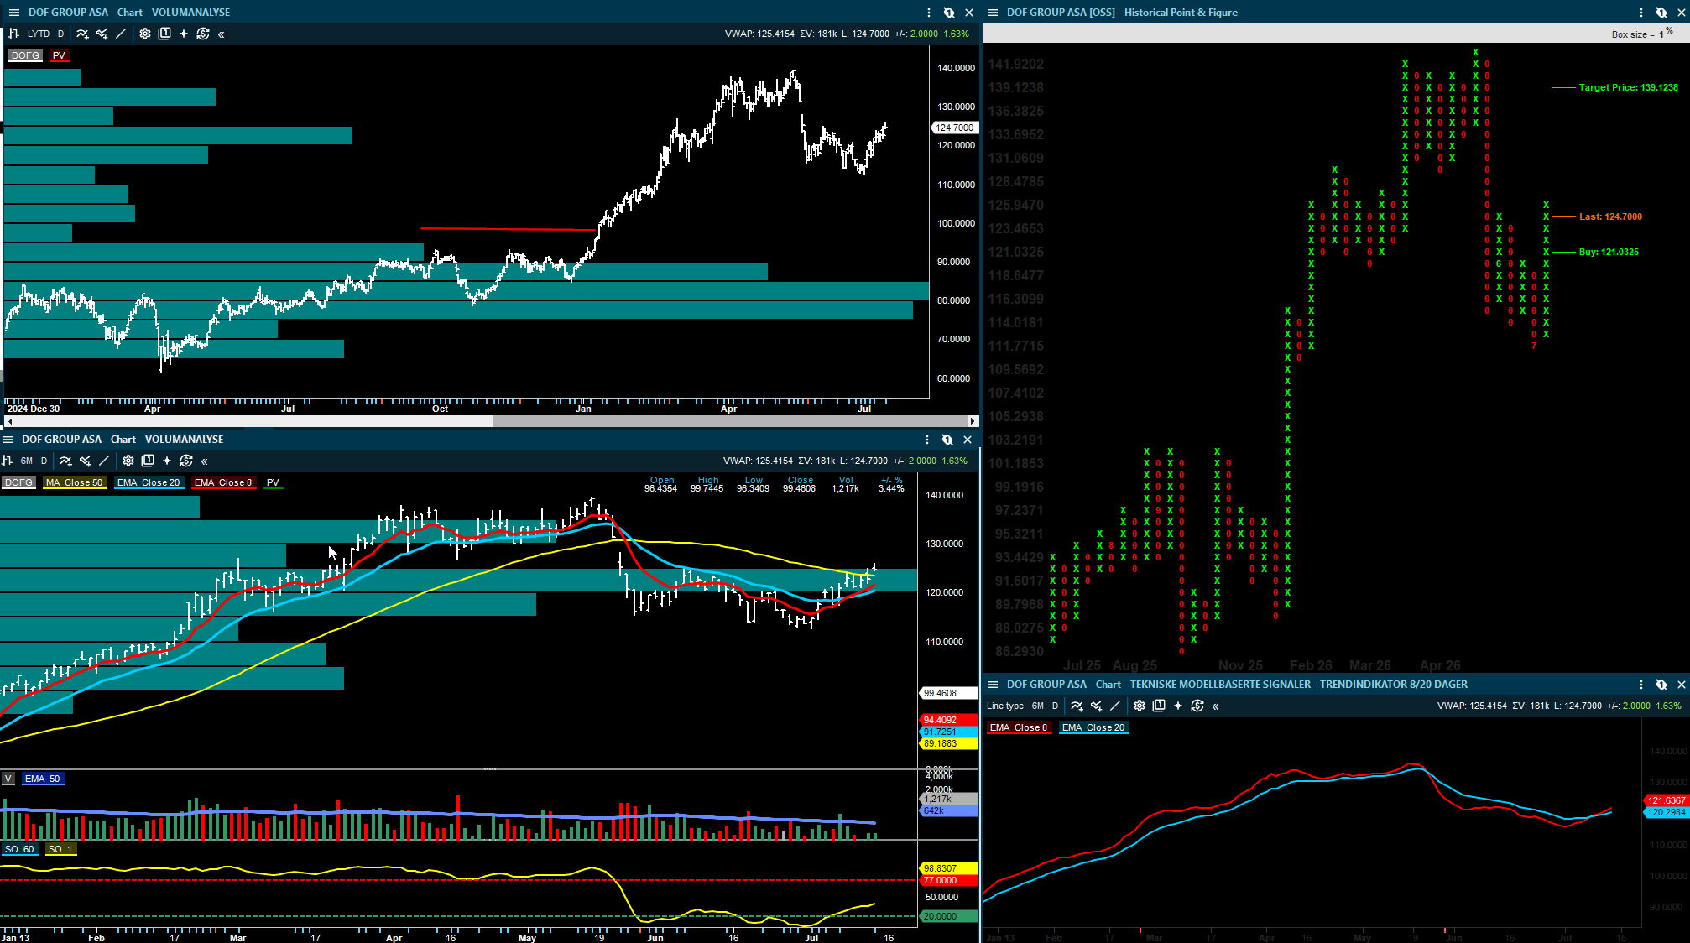Click the layout copy icon in trend indicator toolbar
The image size is (1690, 943).
pos(1159,706)
